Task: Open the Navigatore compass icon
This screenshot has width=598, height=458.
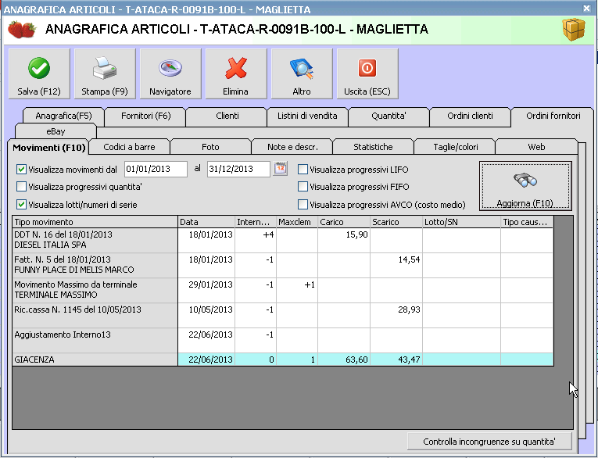Action: 170,69
